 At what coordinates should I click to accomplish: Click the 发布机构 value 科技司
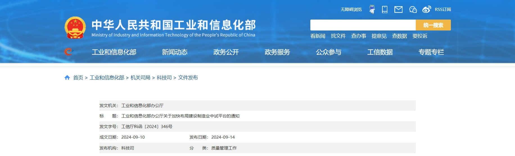[128, 148]
